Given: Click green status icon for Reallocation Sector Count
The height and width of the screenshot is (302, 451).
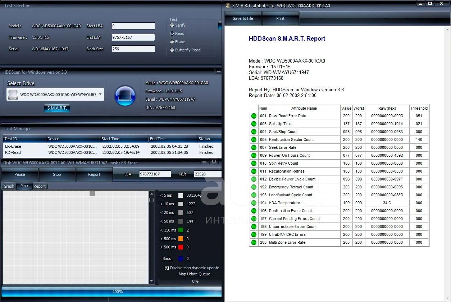Looking at the screenshot, I should (x=254, y=139).
